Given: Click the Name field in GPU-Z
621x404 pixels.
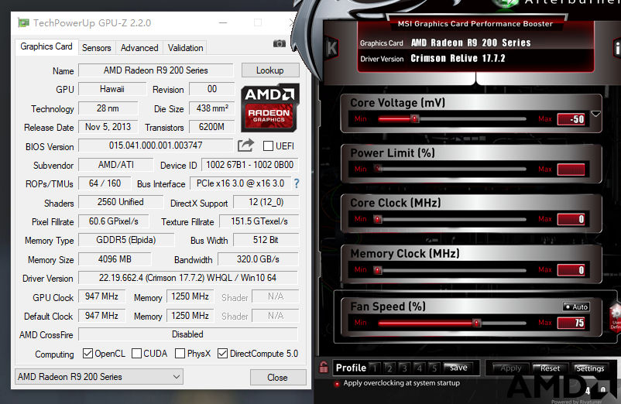Looking at the screenshot, I should coord(156,70).
